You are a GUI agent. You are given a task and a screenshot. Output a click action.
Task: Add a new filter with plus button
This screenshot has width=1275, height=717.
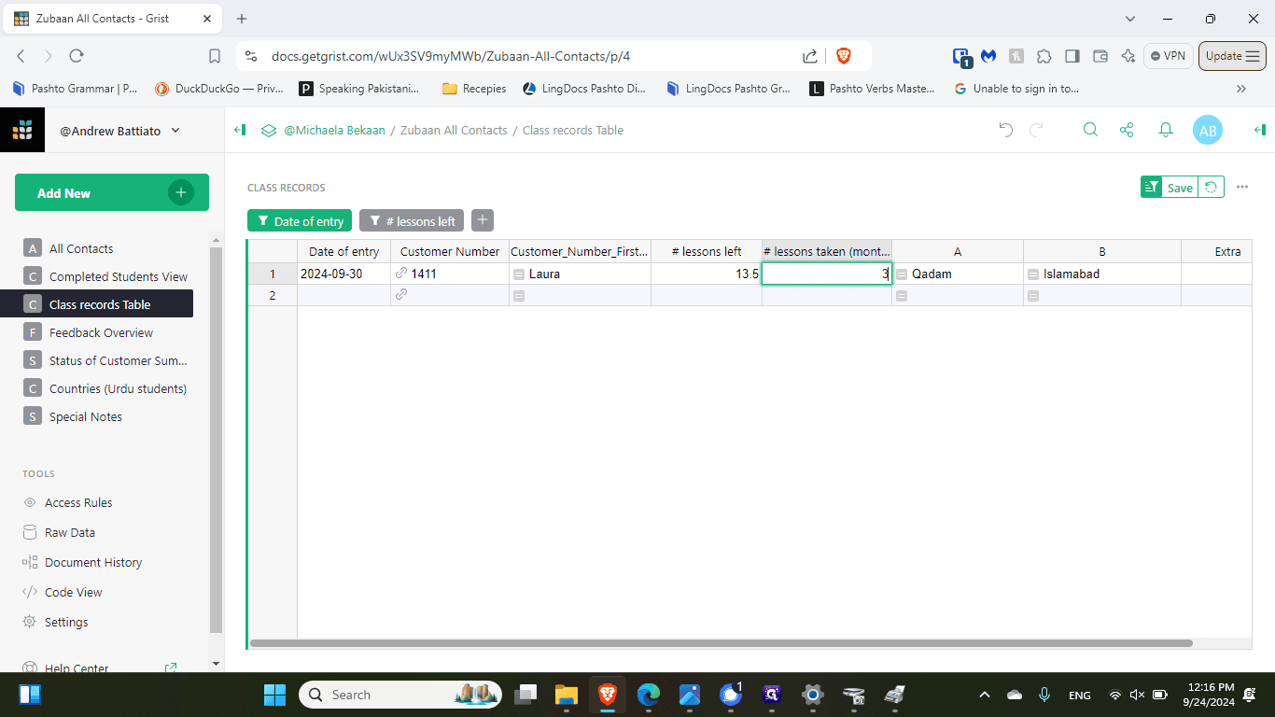483,221
